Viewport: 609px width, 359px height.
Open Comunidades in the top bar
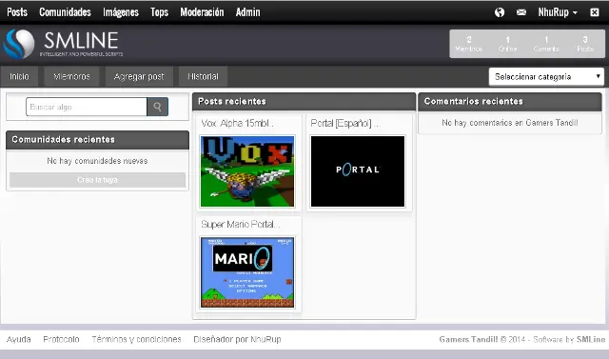point(65,12)
